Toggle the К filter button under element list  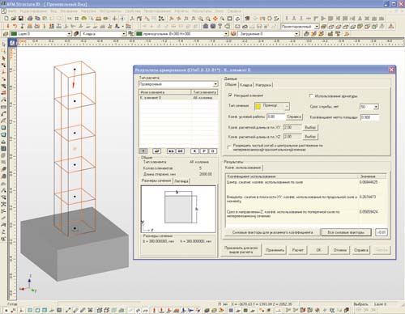tap(194, 151)
